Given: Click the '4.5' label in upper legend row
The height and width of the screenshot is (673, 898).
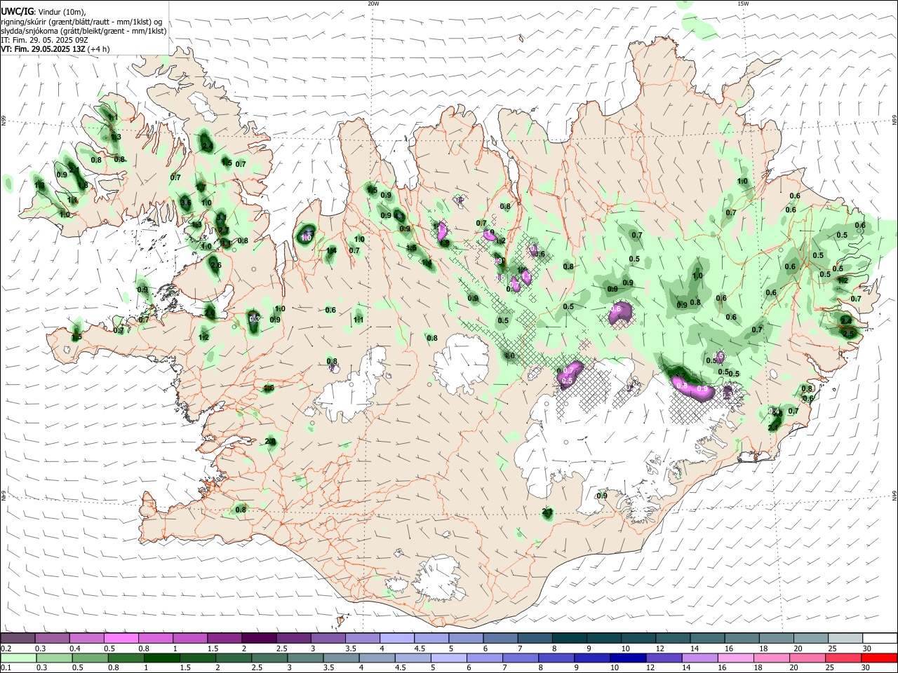Looking at the screenshot, I should (x=420, y=648).
